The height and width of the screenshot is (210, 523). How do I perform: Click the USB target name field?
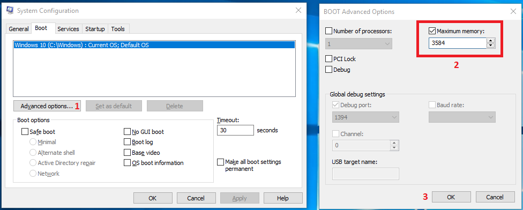point(365,174)
